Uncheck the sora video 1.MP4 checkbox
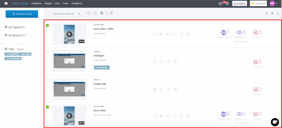Viewport: 282px width, 128px height. 47,26
